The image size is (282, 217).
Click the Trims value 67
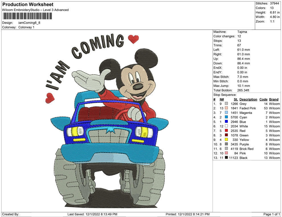(239, 45)
